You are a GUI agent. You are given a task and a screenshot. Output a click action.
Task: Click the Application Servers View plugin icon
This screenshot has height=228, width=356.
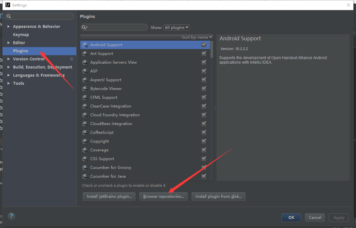[x=85, y=62]
